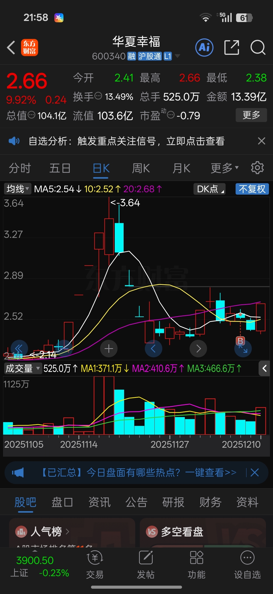
Task: Open 公告 tab
Action: coord(136,502)
